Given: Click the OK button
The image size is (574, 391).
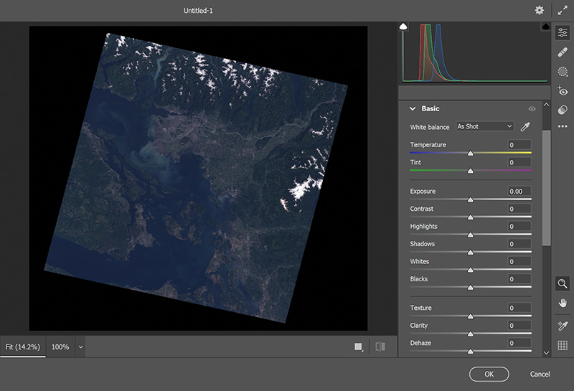Looking at the screenshot, I should (489, 374).
